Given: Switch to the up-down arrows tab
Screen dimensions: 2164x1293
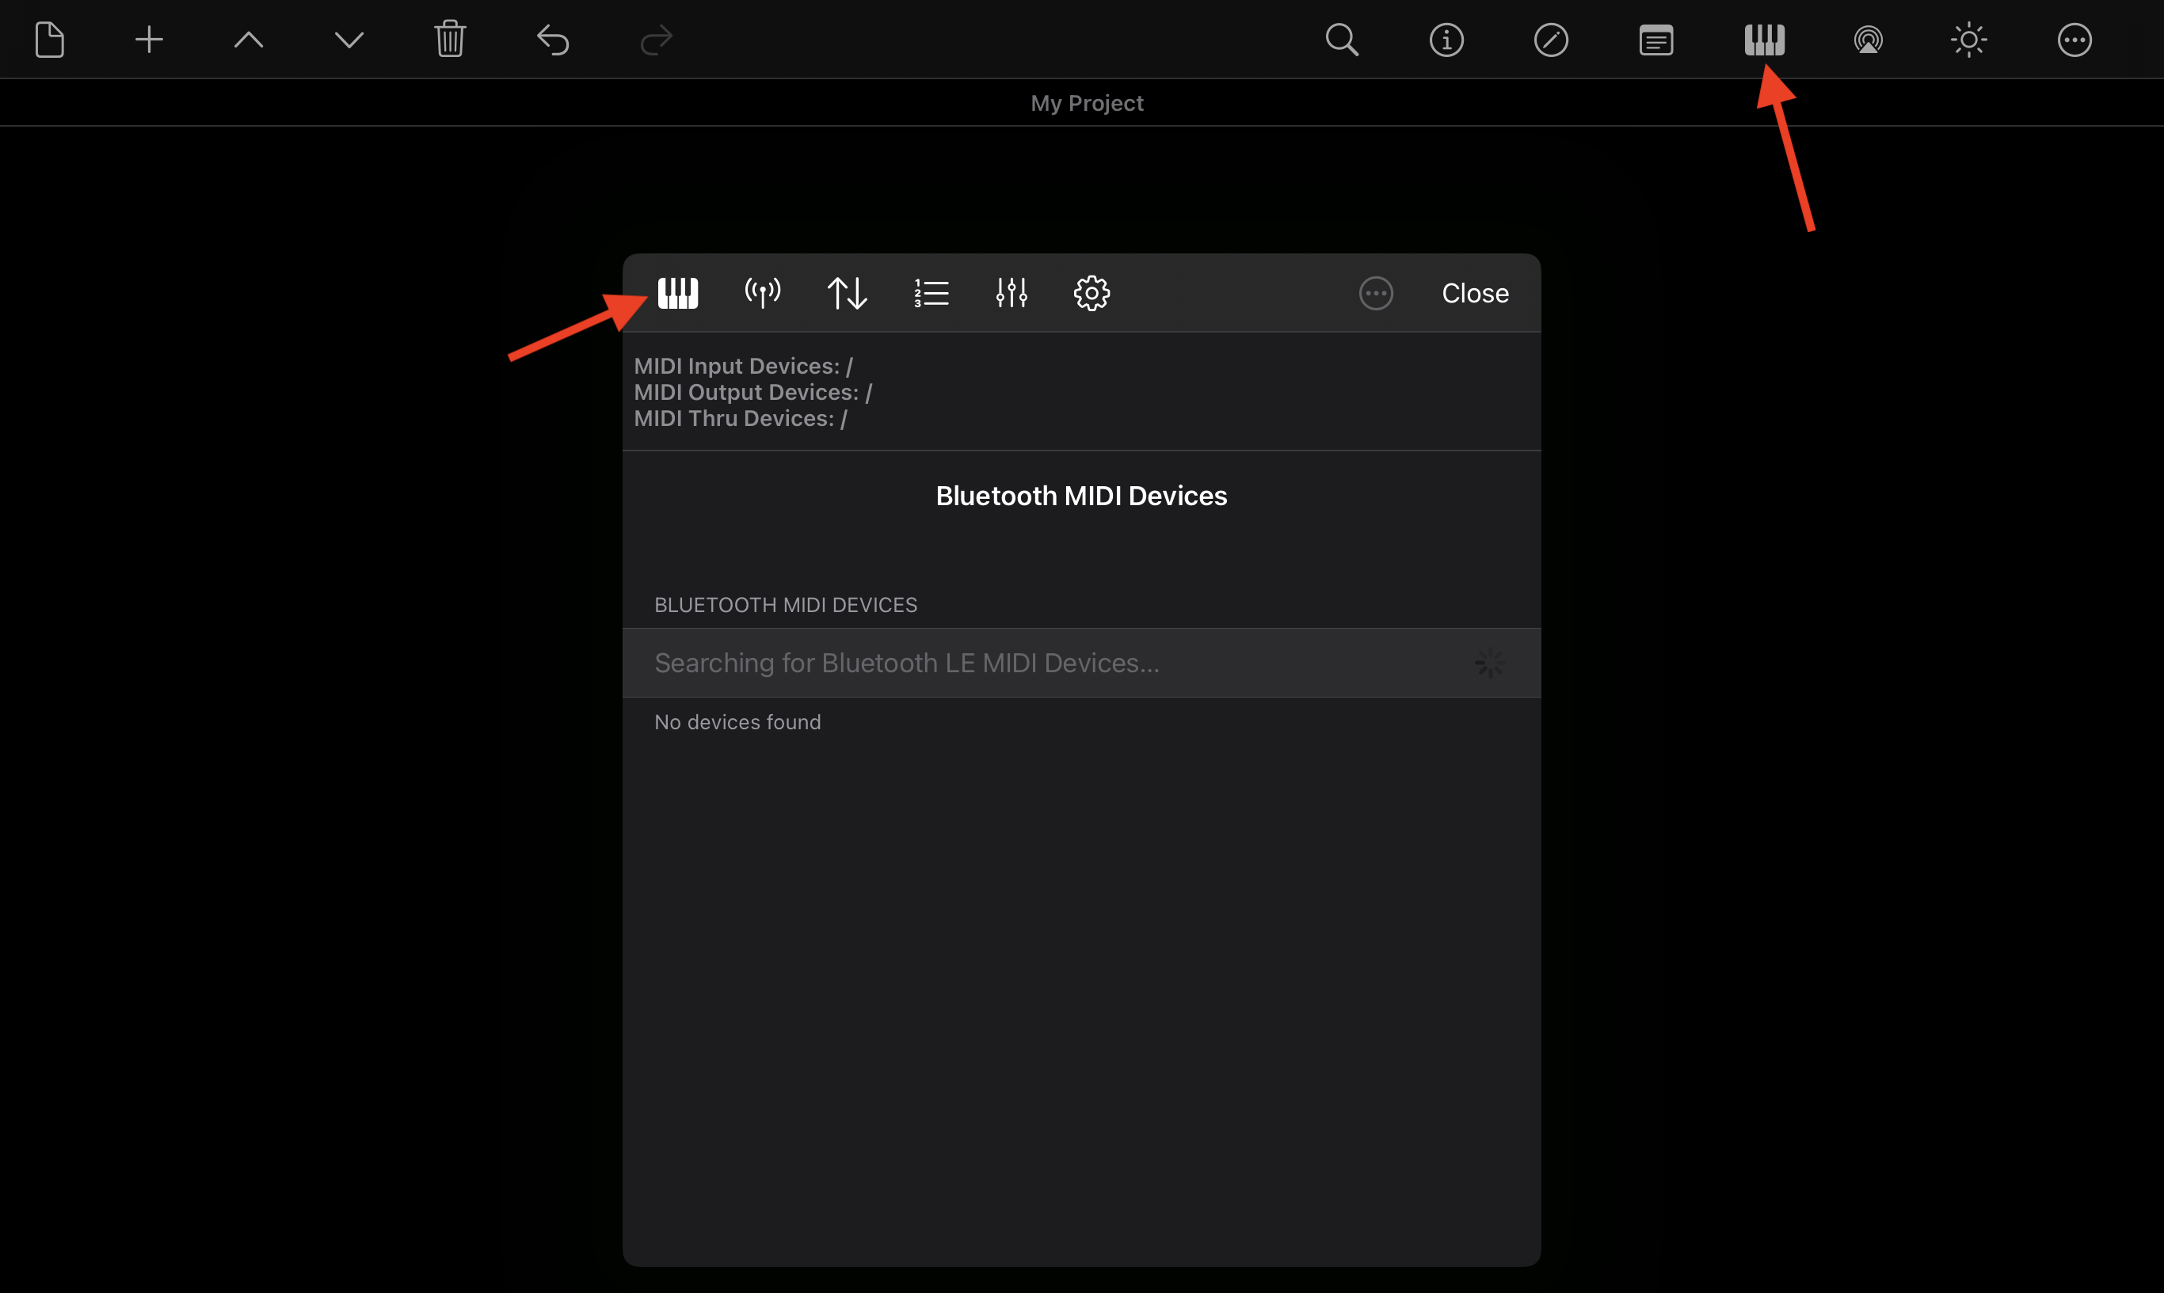Looking at the screenshot, I should (x=847, y=294).
